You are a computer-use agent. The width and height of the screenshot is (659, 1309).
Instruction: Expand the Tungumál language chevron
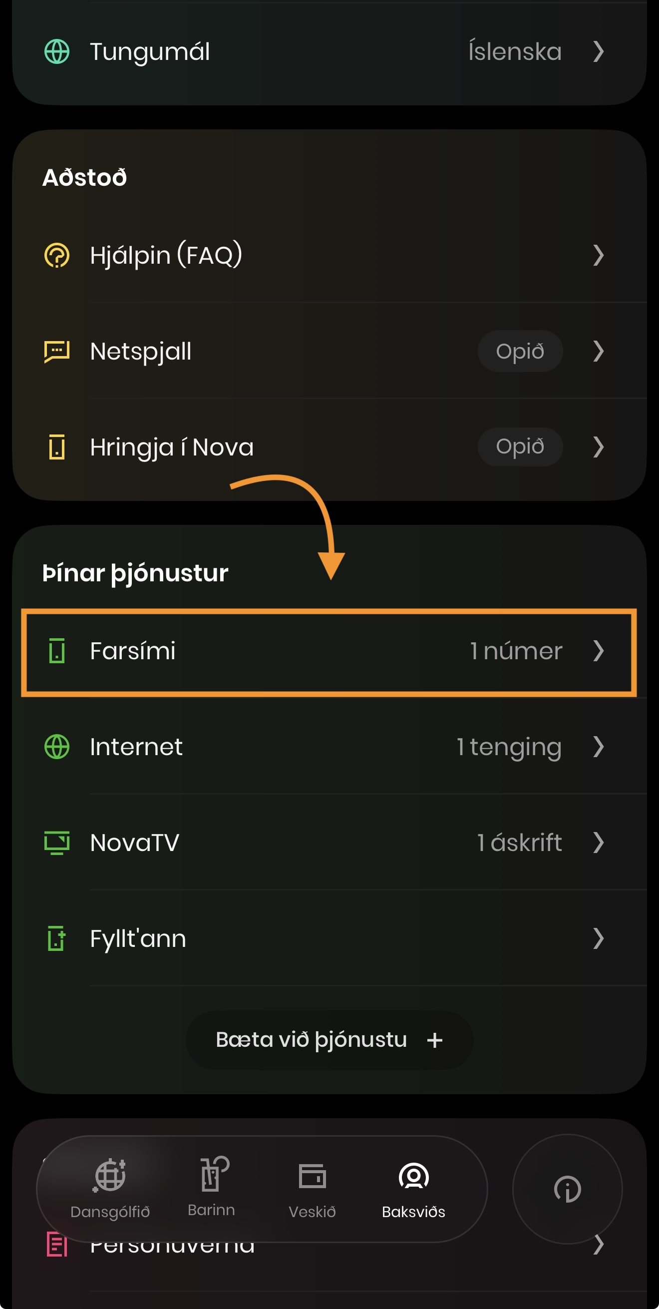click(599, 51)
